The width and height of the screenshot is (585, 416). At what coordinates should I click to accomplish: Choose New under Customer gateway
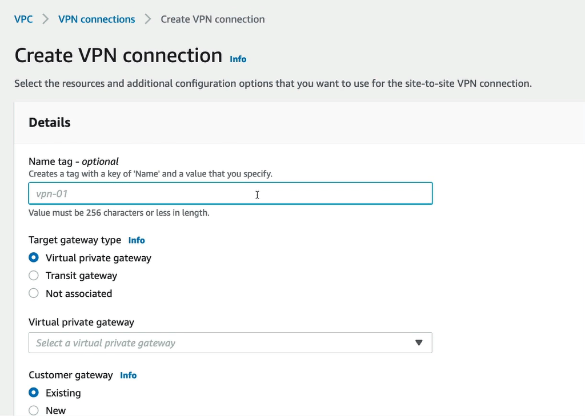click(x=34, y=410)
